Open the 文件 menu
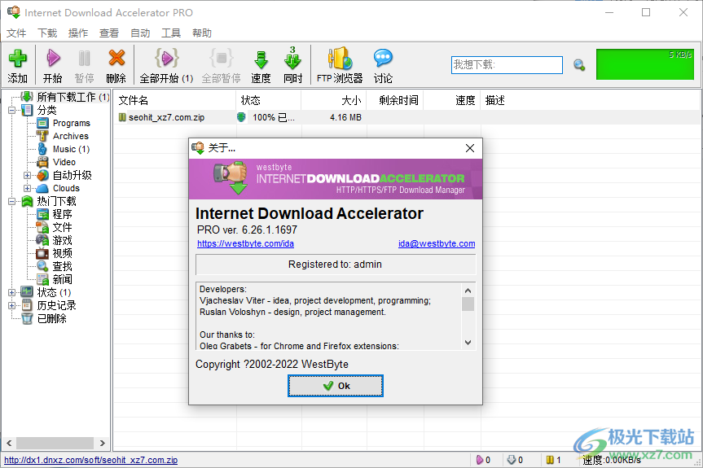 (x=16, y=33)
